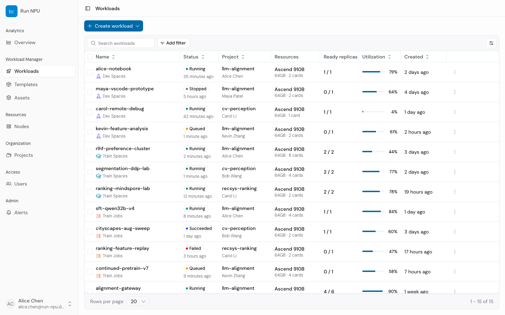Open Nodes under Resources
This screenshot has height=315, width=505.
[x=39, y=126]
